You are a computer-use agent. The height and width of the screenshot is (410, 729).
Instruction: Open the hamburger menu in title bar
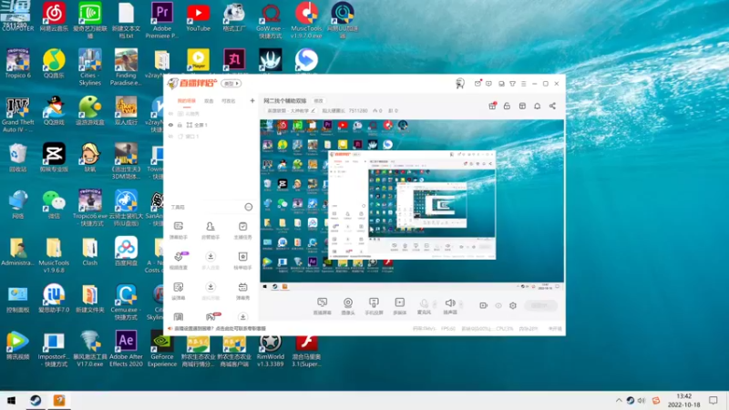523,84
